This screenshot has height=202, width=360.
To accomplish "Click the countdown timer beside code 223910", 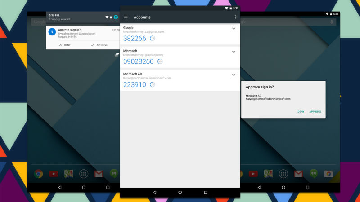I will tap(153, 84).
